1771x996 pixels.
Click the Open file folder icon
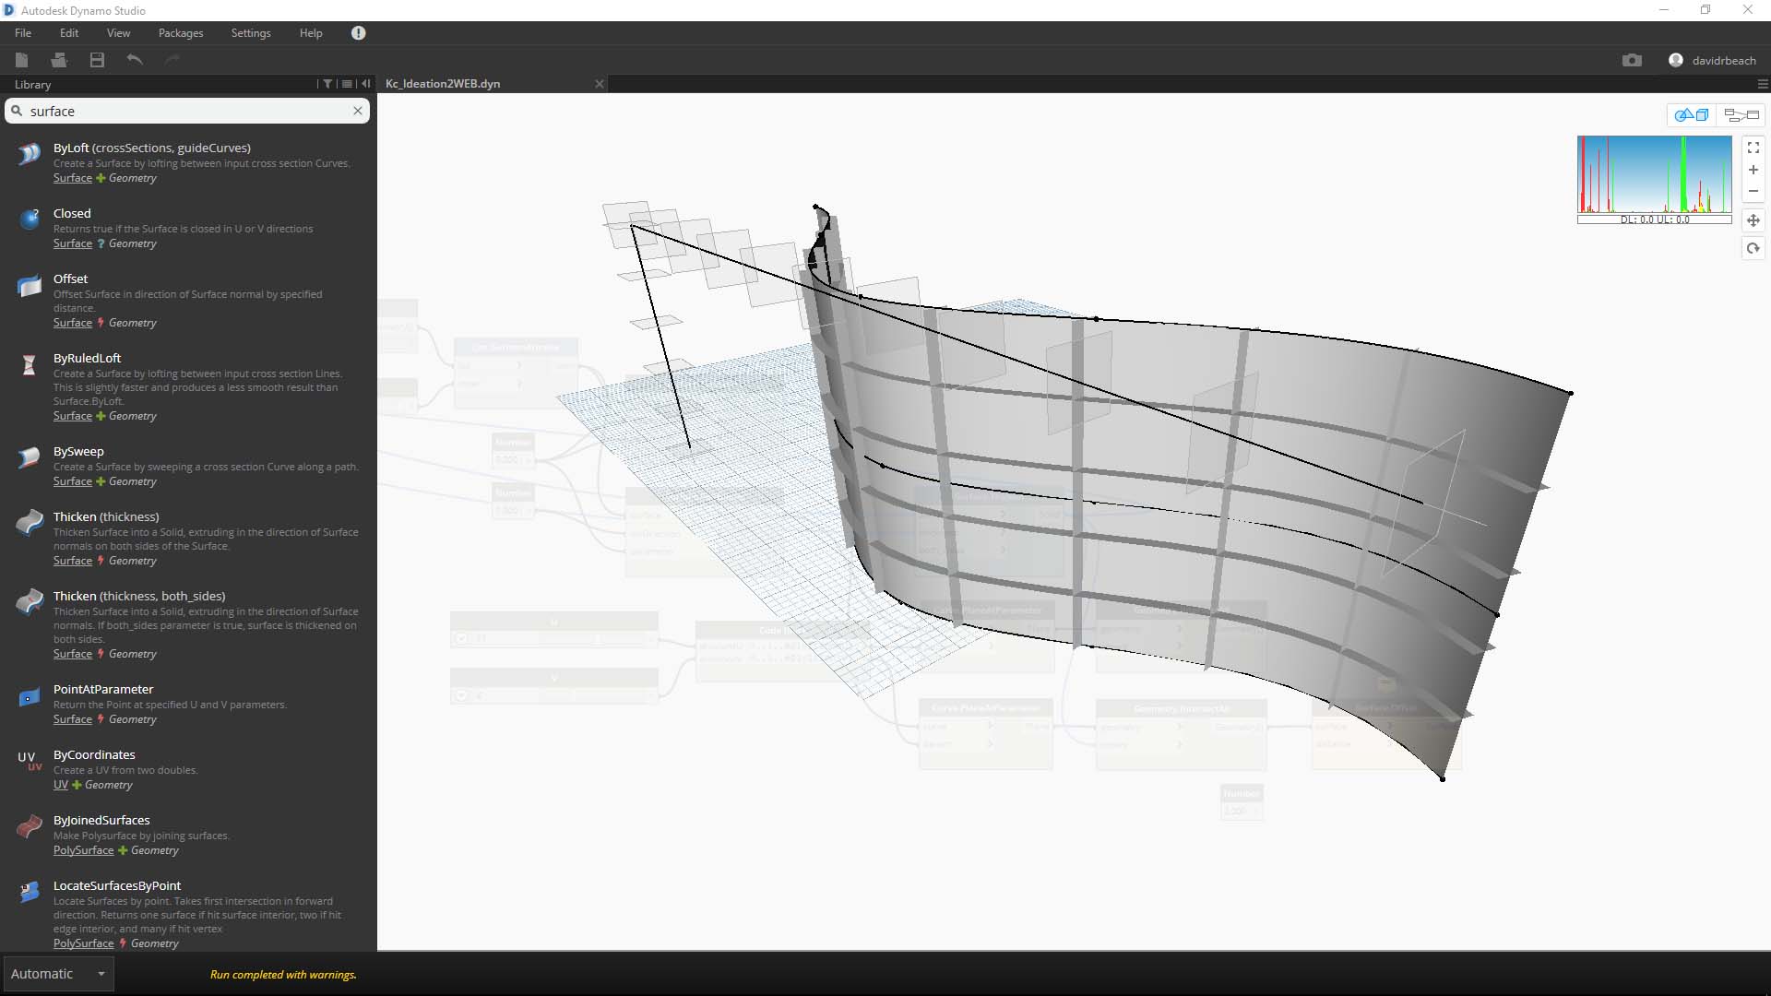coord(59,60)
